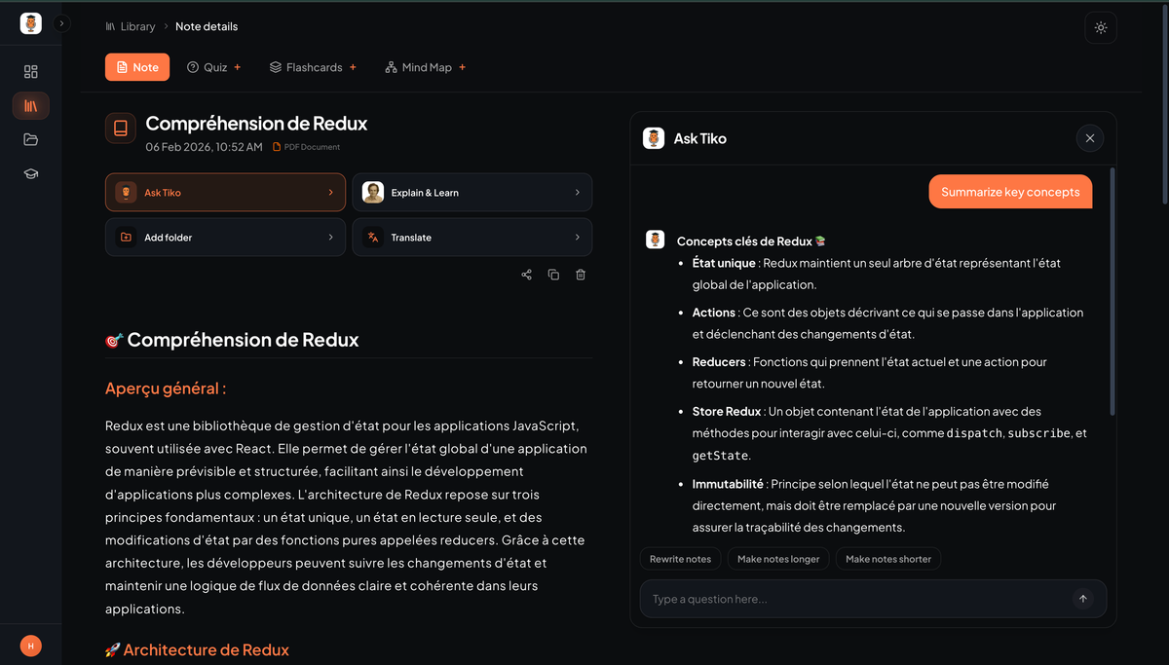
Task: Click the Reducers bullet term
Action: pyautogui.click(x=719, y=361)
